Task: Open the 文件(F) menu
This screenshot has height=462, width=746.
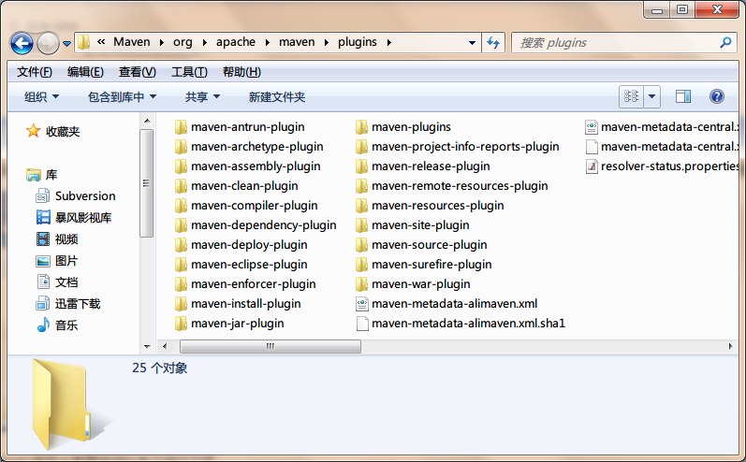Action: (35, 72)
